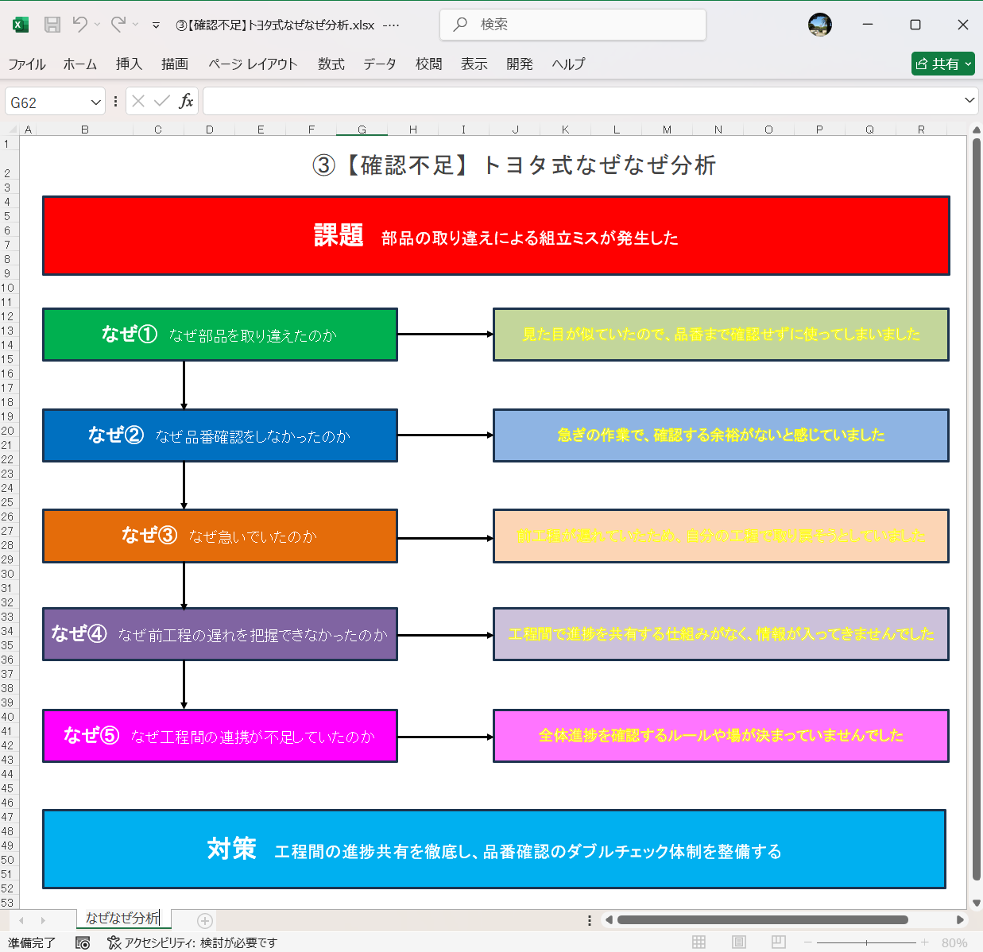Click the Save icon on quick access toolbar
This screenshot has width=983, height=952.
[52, 25]
